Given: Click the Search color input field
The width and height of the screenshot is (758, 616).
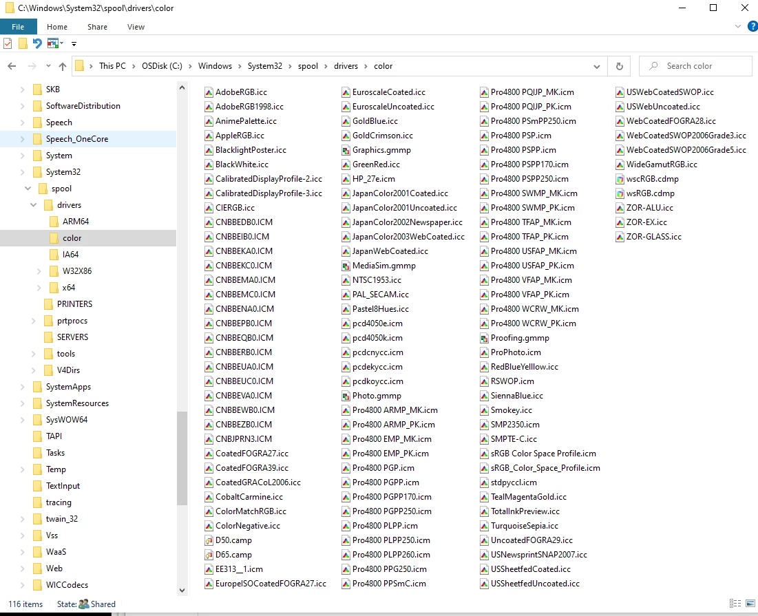Looking at the screenshot, I should [695, 66].
